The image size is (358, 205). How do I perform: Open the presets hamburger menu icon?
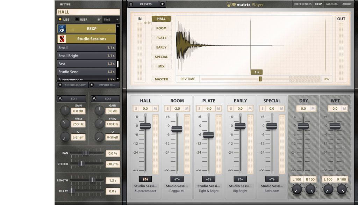pyautogui.click(x=131, y=4)
